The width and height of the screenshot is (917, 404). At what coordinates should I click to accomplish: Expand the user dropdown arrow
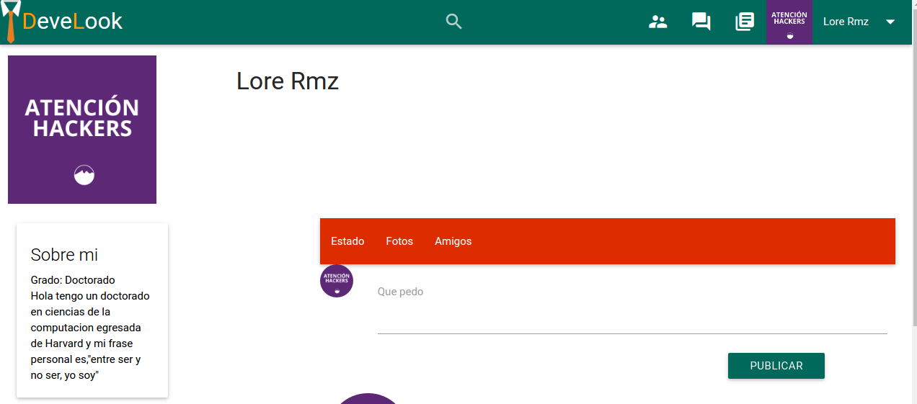[890, 22]
